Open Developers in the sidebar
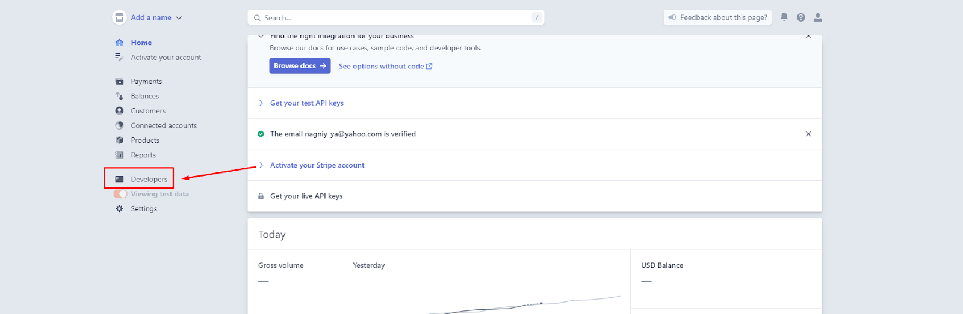Screen dimensions: 963x314 tap(149, 179)
